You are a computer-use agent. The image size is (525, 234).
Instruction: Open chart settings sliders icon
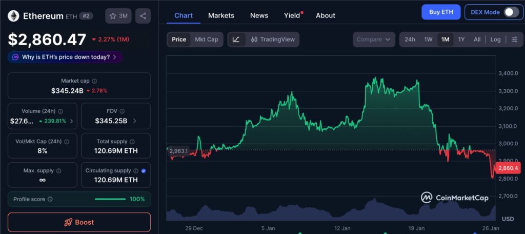pos(515,40)
